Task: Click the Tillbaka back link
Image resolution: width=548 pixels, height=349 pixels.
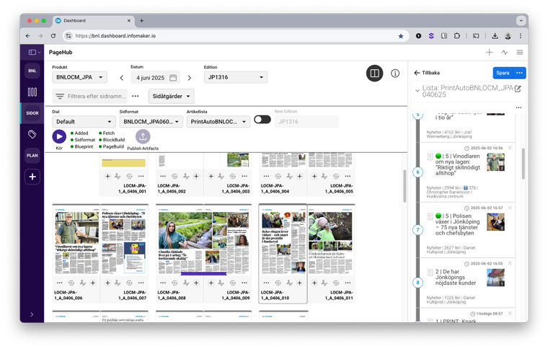Action: coord(427,73)
